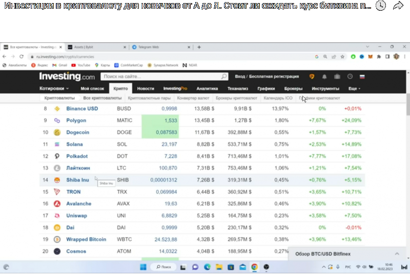Viewport: 410px width, 280px height.
Task: Click the Бесплатная регистрация link
Action: click(x=274, y=77)
